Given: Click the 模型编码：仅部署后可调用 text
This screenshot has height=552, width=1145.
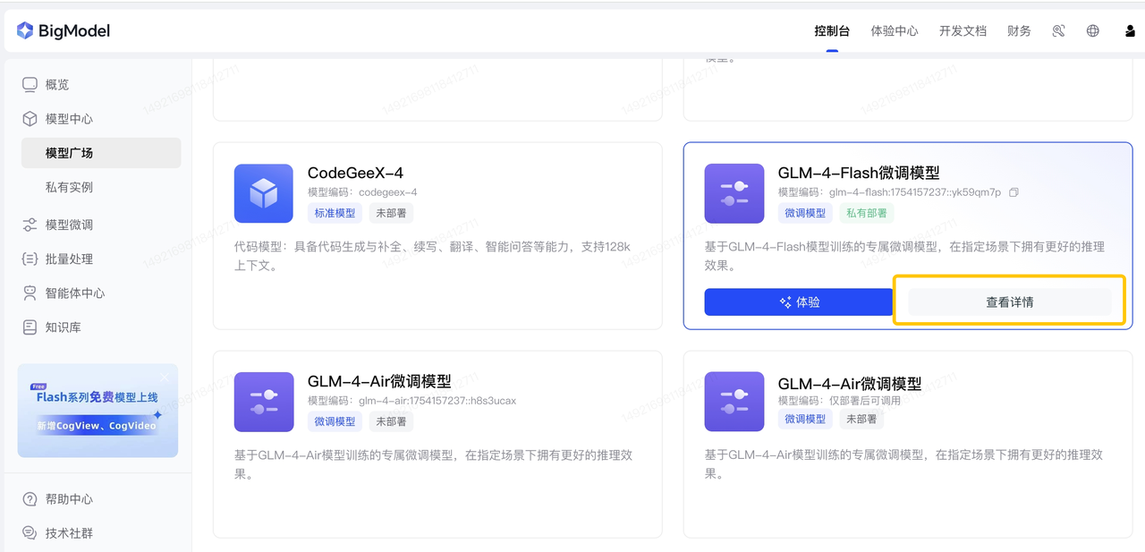Looking at the screenshot, I should tap(839, 401).
